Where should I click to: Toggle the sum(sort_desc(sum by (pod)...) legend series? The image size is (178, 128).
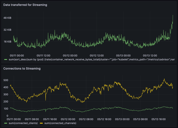[92, 60]
